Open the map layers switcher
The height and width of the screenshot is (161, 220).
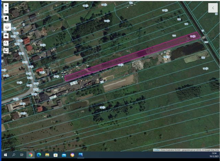point(7,27)
